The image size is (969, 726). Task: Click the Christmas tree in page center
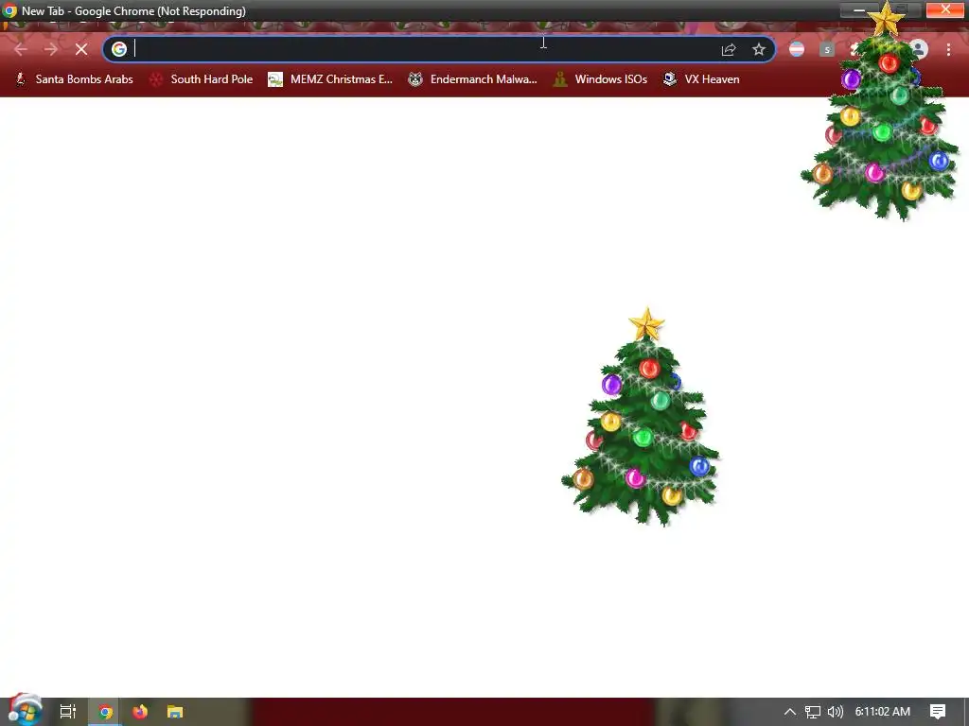642,417
